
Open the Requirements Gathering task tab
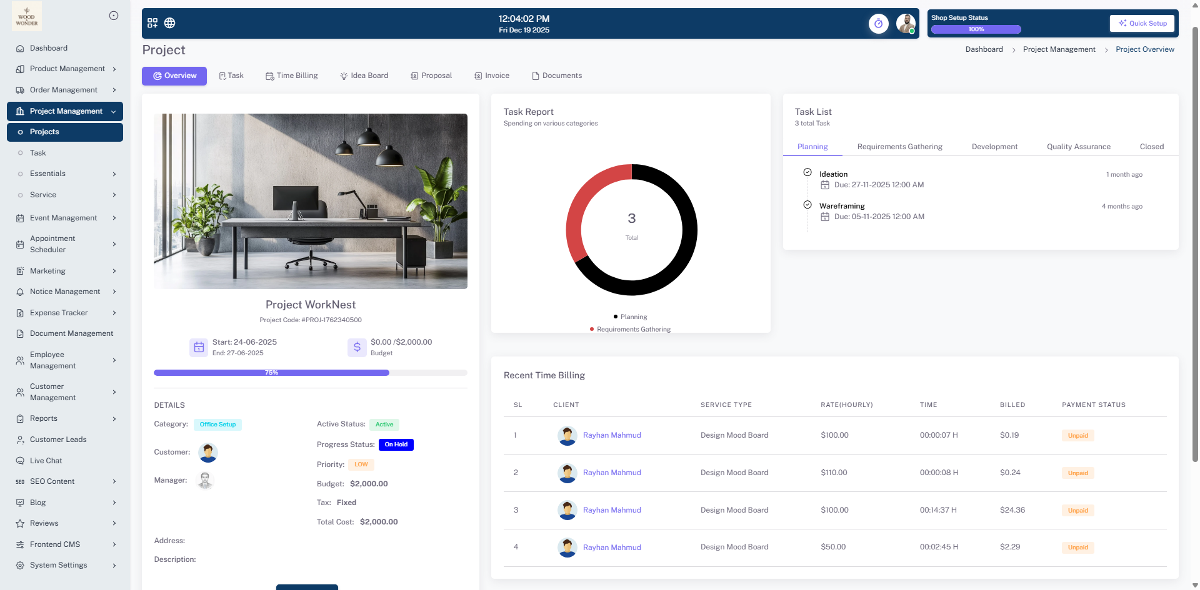click(899, 147)
